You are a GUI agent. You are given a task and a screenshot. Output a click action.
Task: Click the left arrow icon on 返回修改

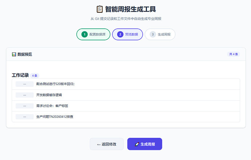[99, 144]
